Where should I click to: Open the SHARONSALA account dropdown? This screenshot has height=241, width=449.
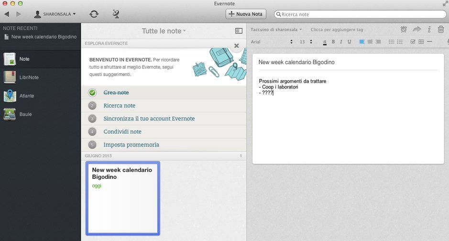click(x=55, y=14)
